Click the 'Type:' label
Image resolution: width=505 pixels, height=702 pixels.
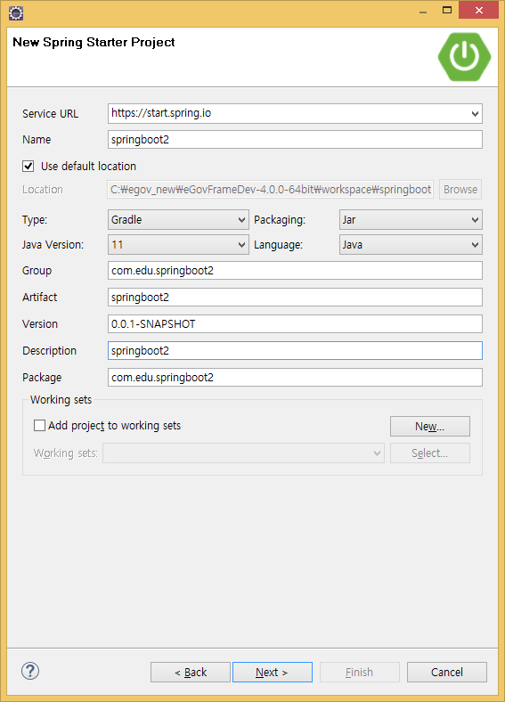click(x=35, y=220)
